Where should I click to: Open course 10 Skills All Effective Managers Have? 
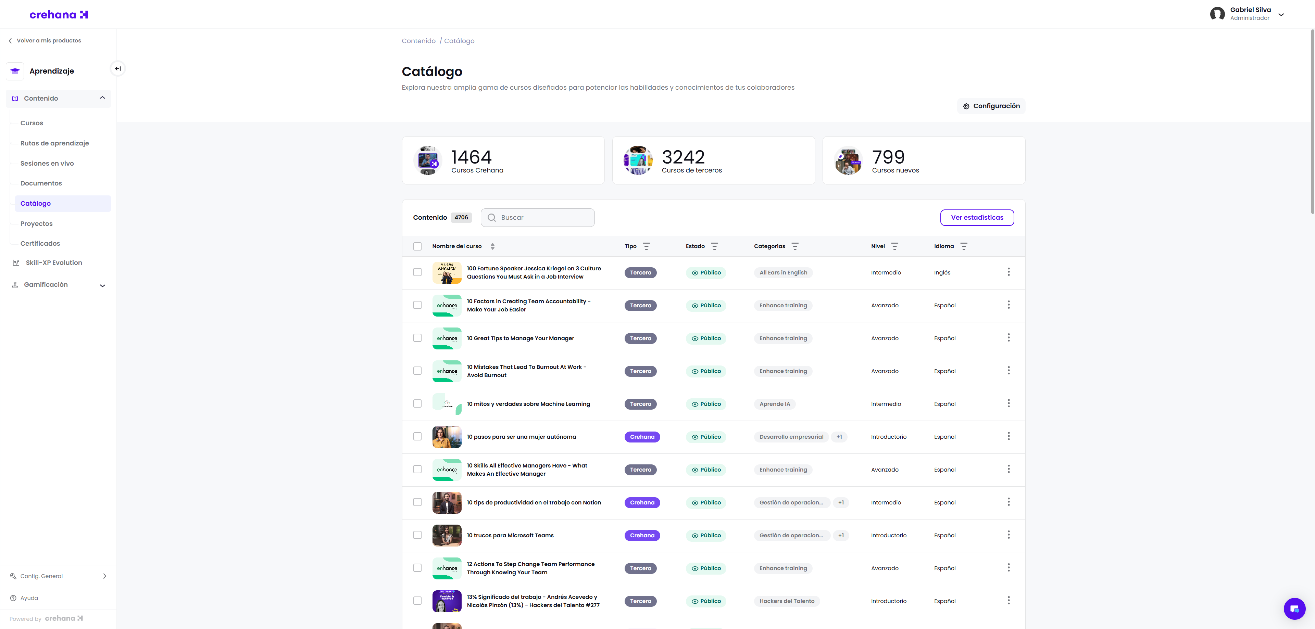(527, 469)
